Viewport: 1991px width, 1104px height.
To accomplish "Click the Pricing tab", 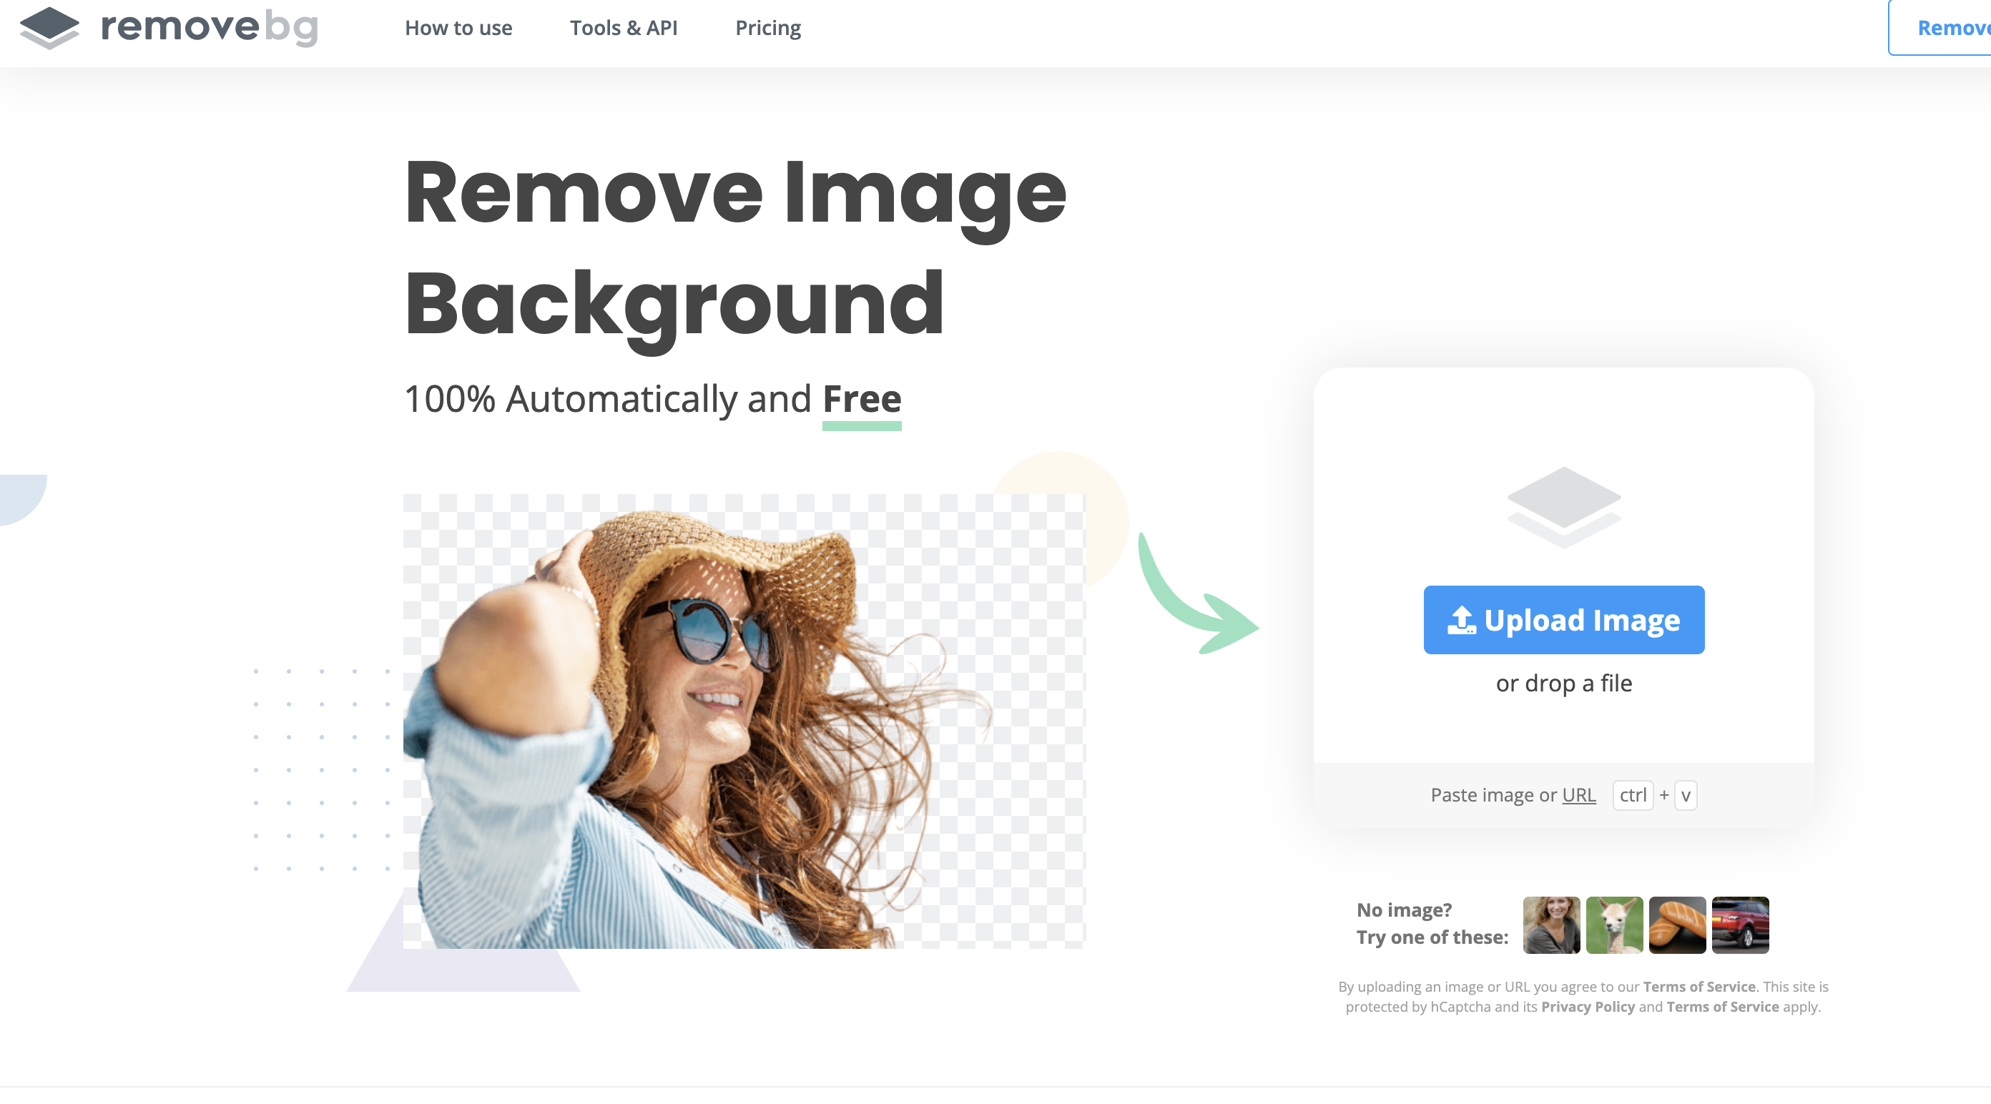I will coord(767,26).
